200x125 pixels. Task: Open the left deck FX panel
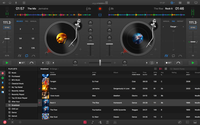pos(20,56)
